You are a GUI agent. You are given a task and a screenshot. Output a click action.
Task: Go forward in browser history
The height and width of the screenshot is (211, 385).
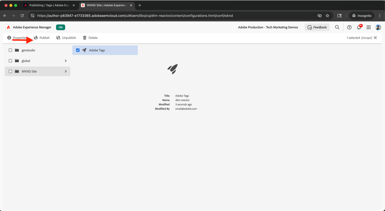(13, 15)
